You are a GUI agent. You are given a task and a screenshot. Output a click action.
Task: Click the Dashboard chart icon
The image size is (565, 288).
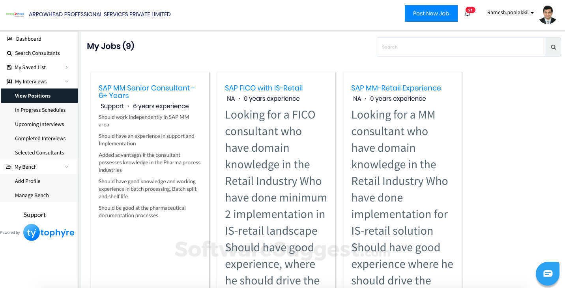click(x=10, y=39)
